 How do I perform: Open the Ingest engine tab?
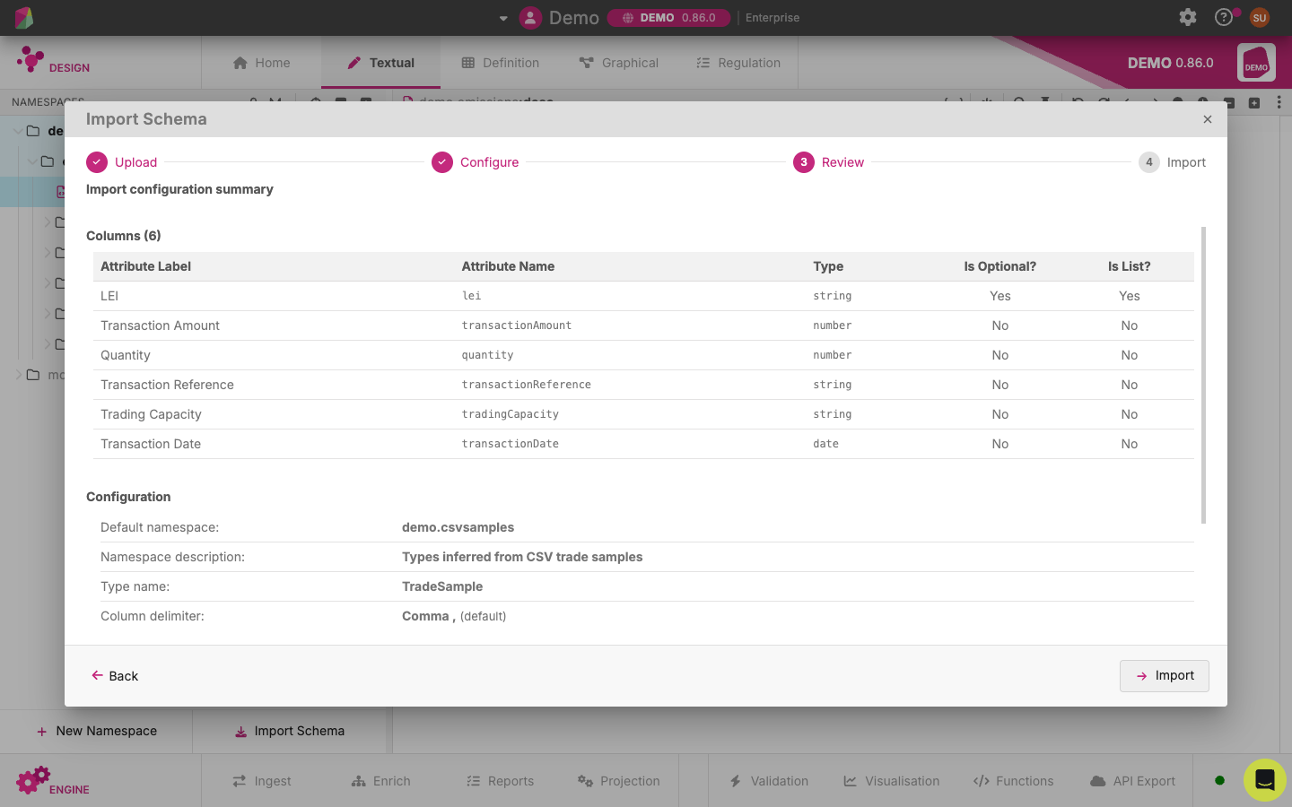coord(261,781)
